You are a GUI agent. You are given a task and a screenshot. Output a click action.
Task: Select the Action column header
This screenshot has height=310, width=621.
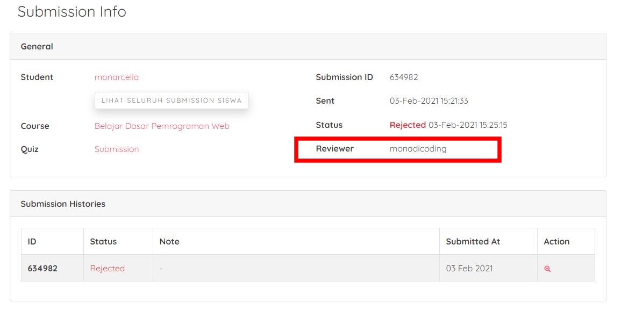(556, 241)
